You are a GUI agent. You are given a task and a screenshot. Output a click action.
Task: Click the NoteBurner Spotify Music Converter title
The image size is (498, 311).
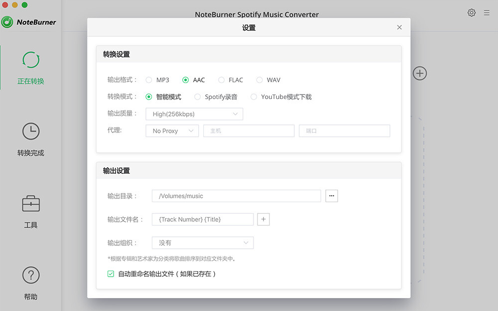pyautogui.click(x=256, y=14)
